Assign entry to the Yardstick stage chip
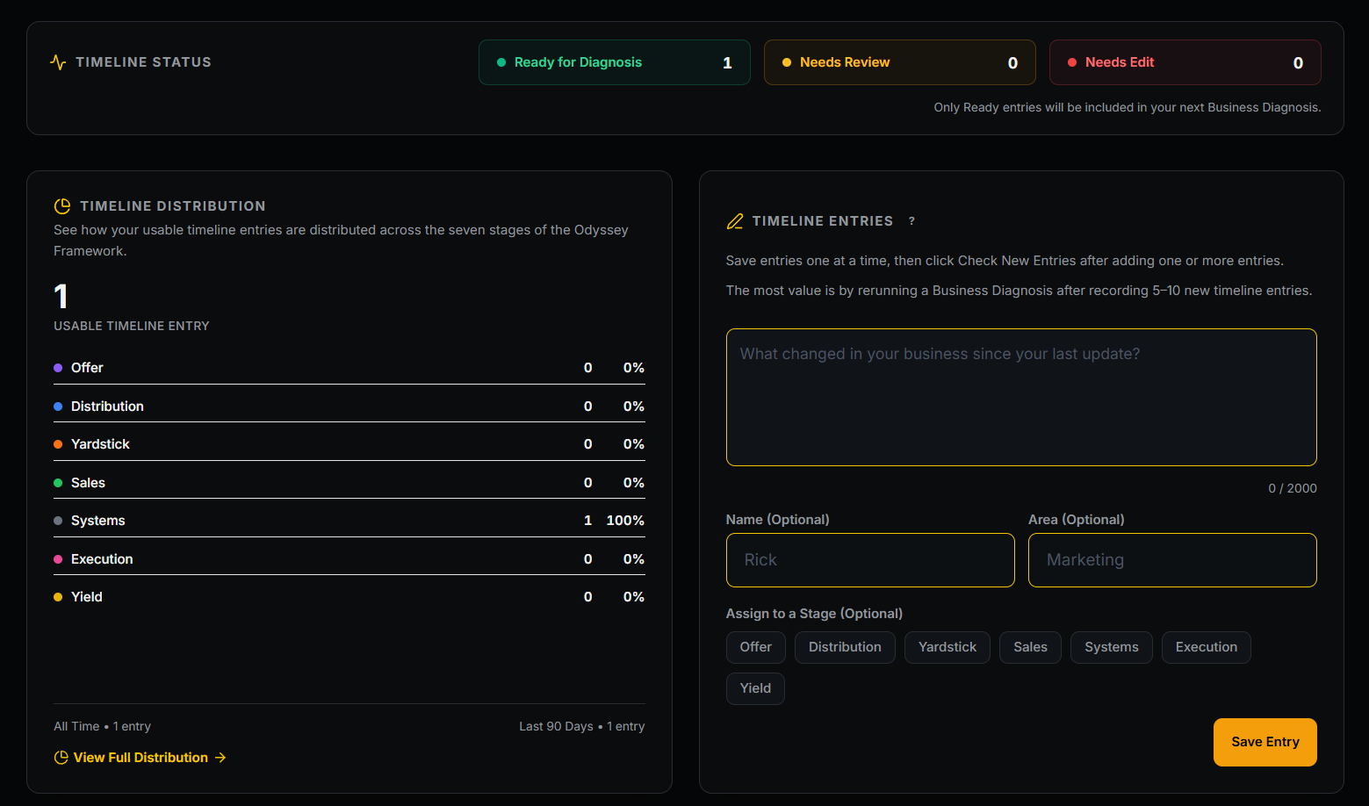The width and height of the screenshot is (1369, 806). [947, 647]
